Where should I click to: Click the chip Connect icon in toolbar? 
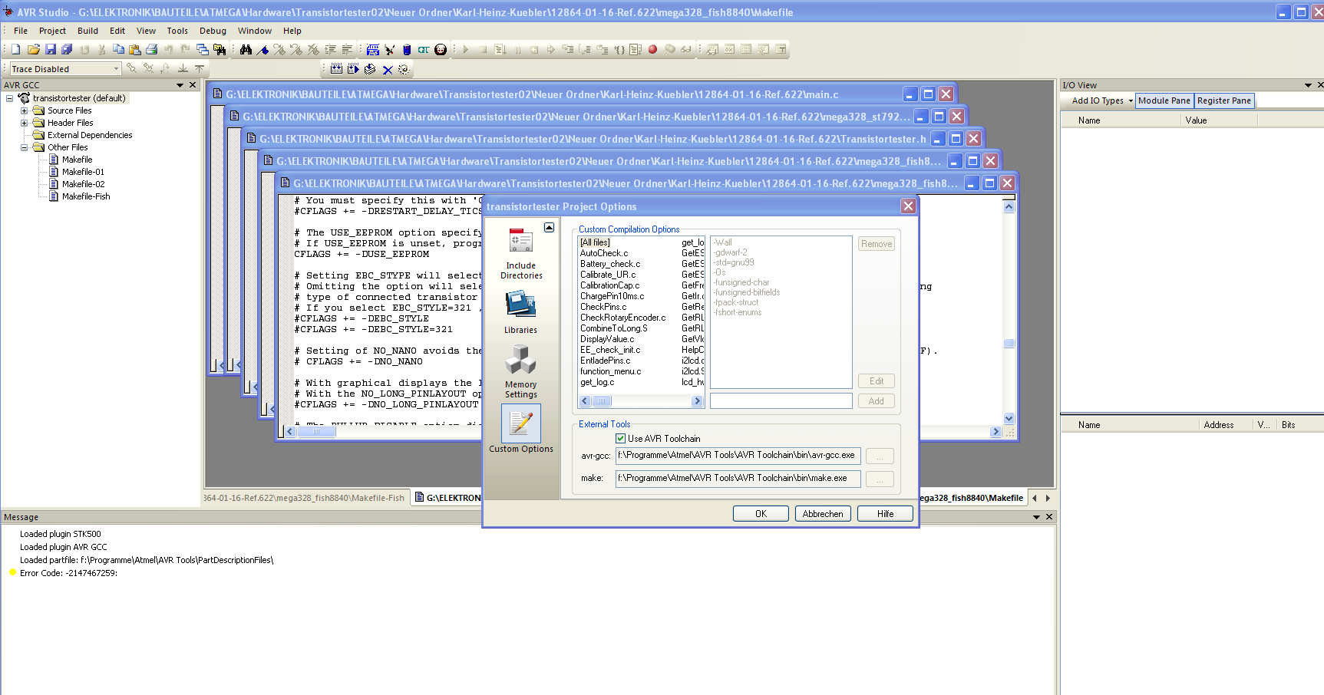373,49
